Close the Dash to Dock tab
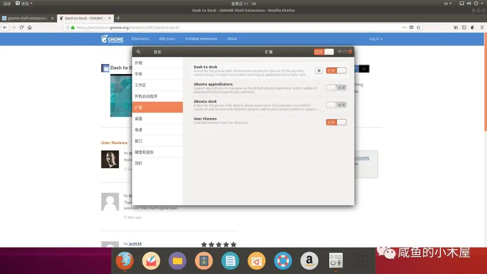The height and width of the screenshot is (274, 487). click(x=109, y=18)
